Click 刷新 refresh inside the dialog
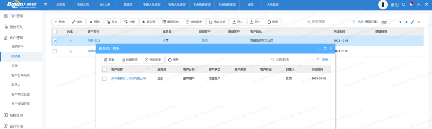 tap(174, 60)
